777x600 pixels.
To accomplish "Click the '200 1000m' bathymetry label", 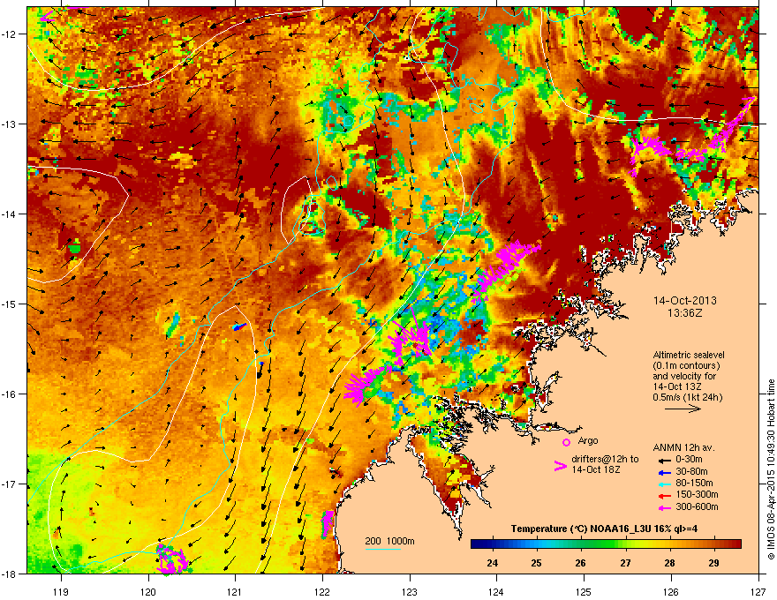I will (389, 541).
